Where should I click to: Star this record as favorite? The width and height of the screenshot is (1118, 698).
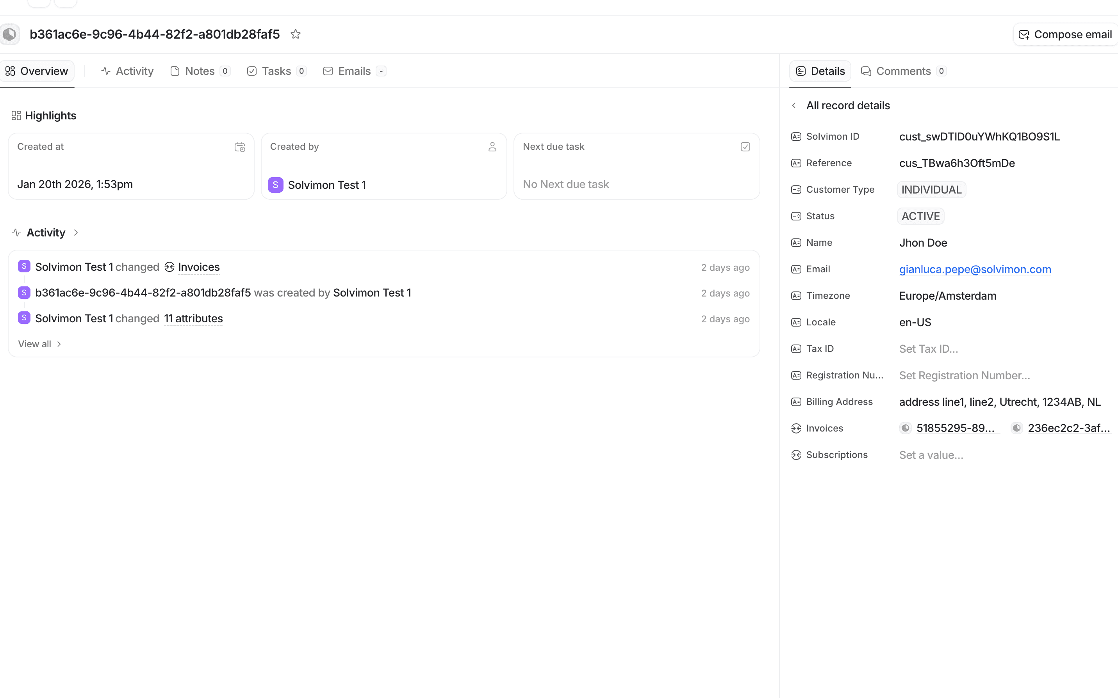[x=296, y=34]
